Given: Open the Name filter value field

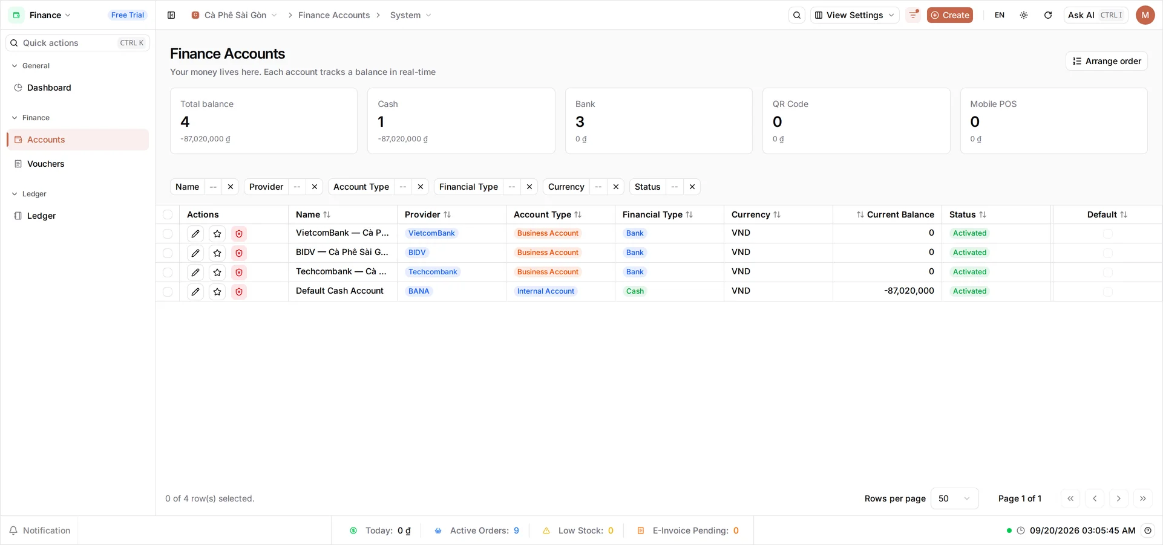Looking at the screenshot, I should [x=213, y=187].
